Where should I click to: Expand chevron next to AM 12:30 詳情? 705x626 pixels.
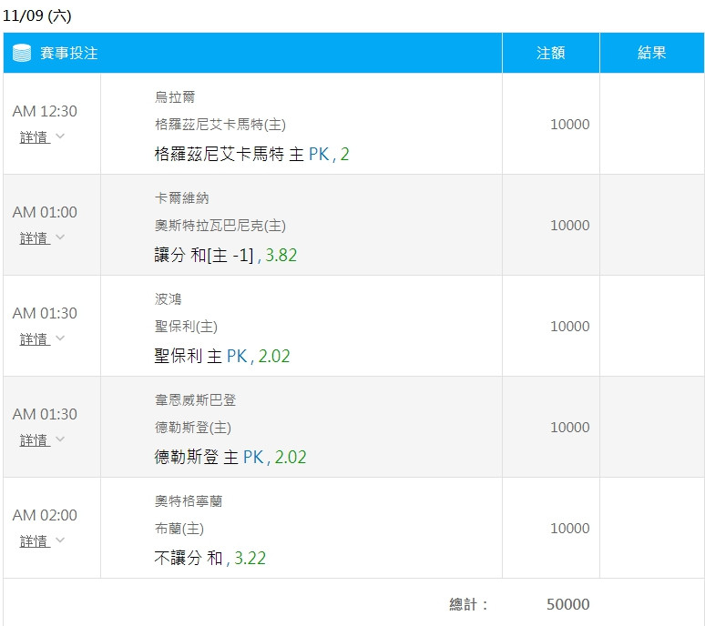(60, 136)
